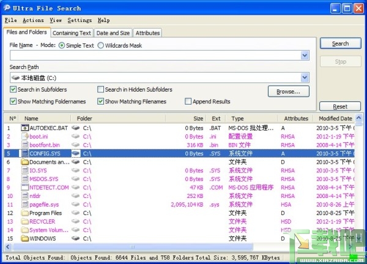Click the MSDOS.SYS file icon
Screen dimensions: 367x264
(x=24, y=179)
